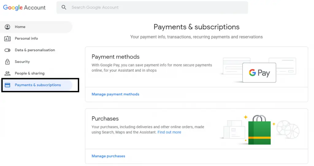Image resolution: width=314 pixels, height=166 pixels.
Task: Open the Home menu item
Action: (x=36, y=27)
